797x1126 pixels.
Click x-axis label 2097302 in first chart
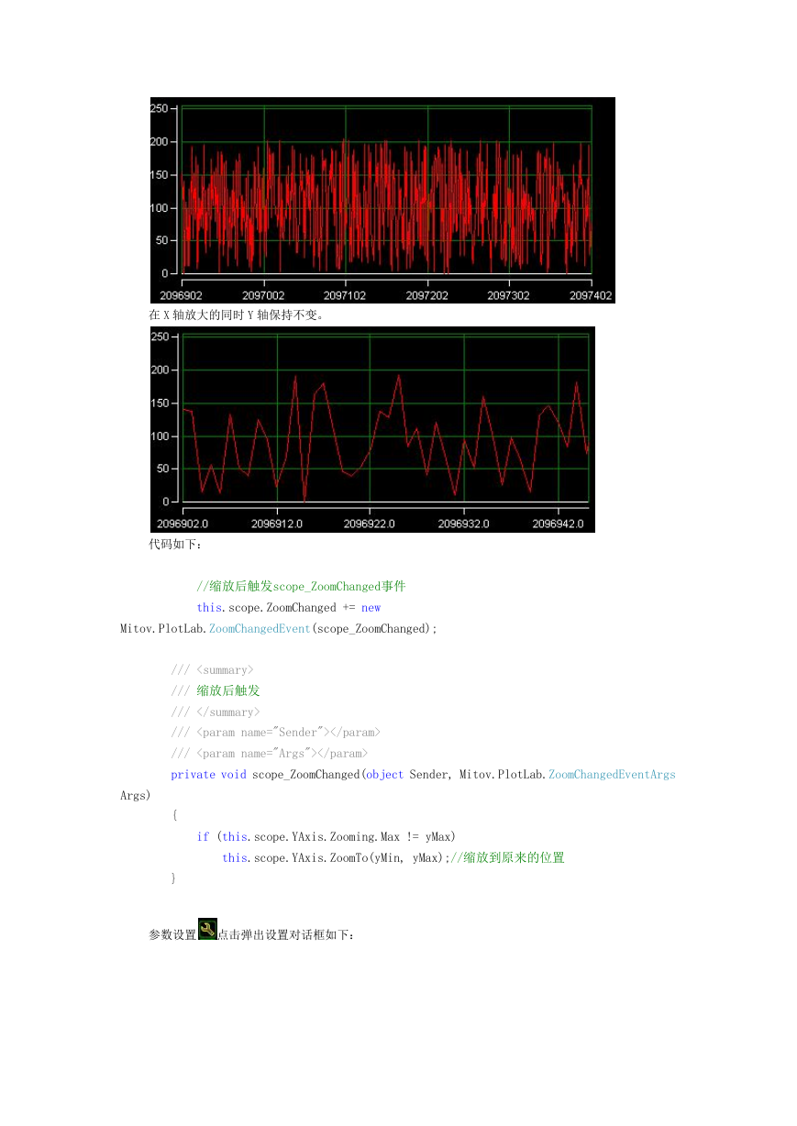509,295
